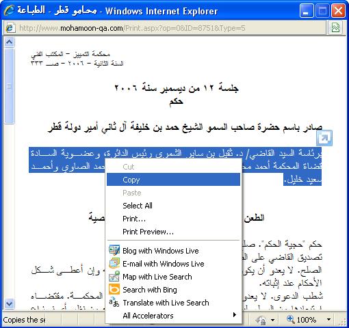This screenshot has width=349, height=328.
Task: Expand the All Accelerators submenu
Action: [173, 316]
